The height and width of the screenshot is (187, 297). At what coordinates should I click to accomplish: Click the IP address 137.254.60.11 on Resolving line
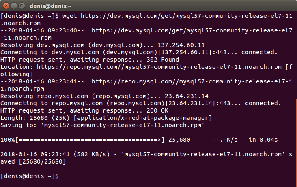tap(181, 45)
